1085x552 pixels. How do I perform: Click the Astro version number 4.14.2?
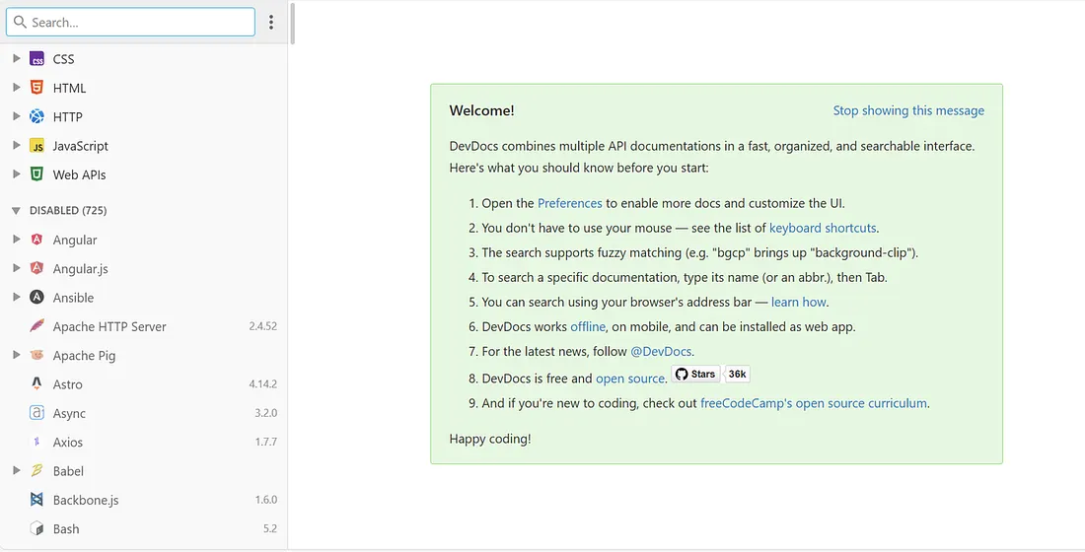[263, 383]
